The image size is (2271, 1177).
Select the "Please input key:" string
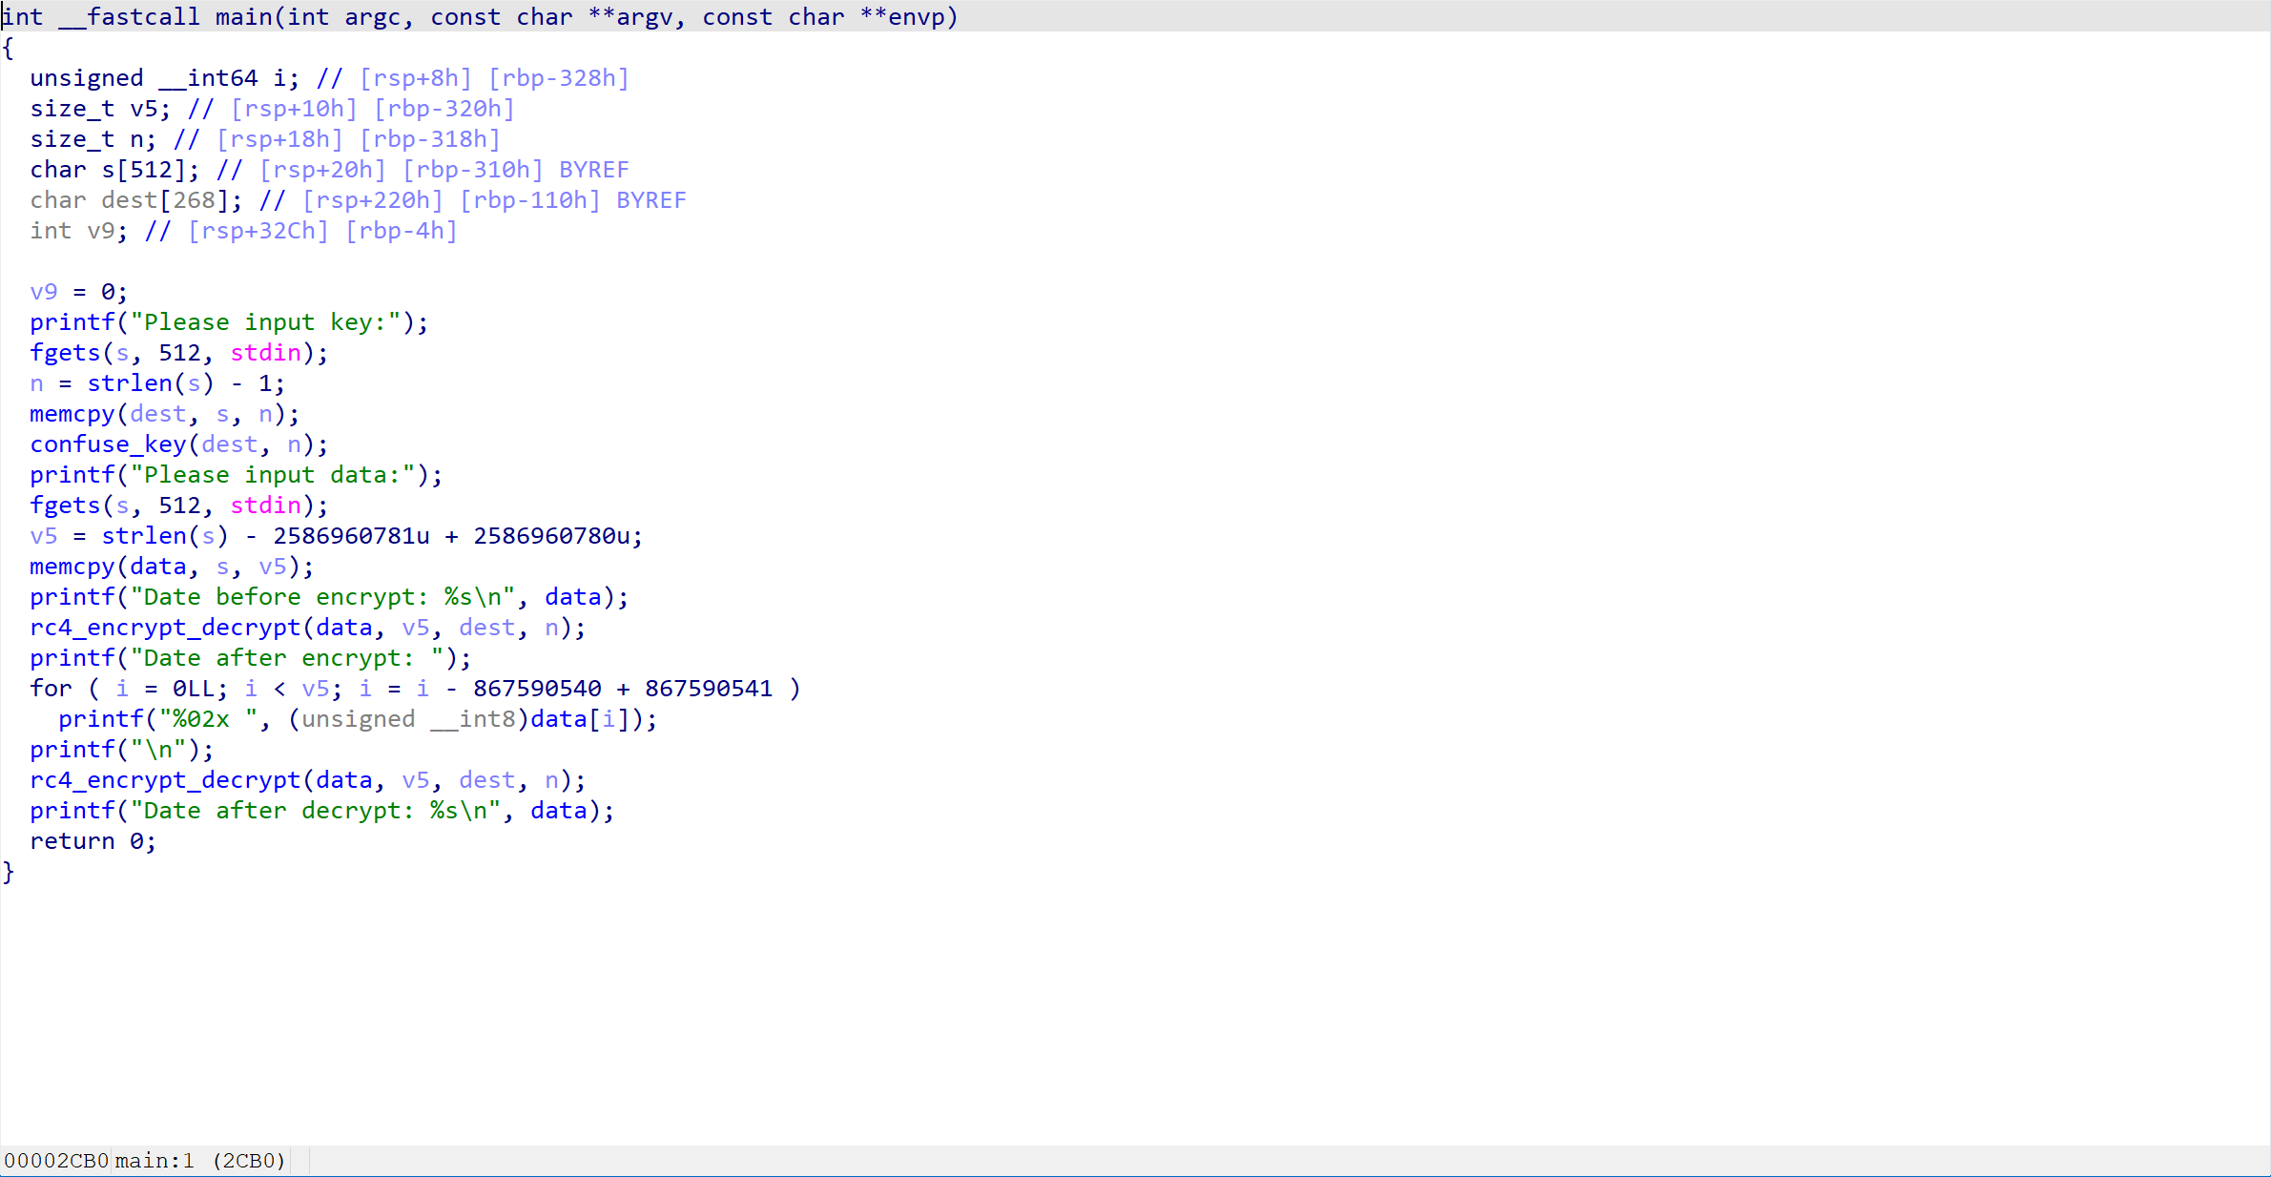point(265,322)
